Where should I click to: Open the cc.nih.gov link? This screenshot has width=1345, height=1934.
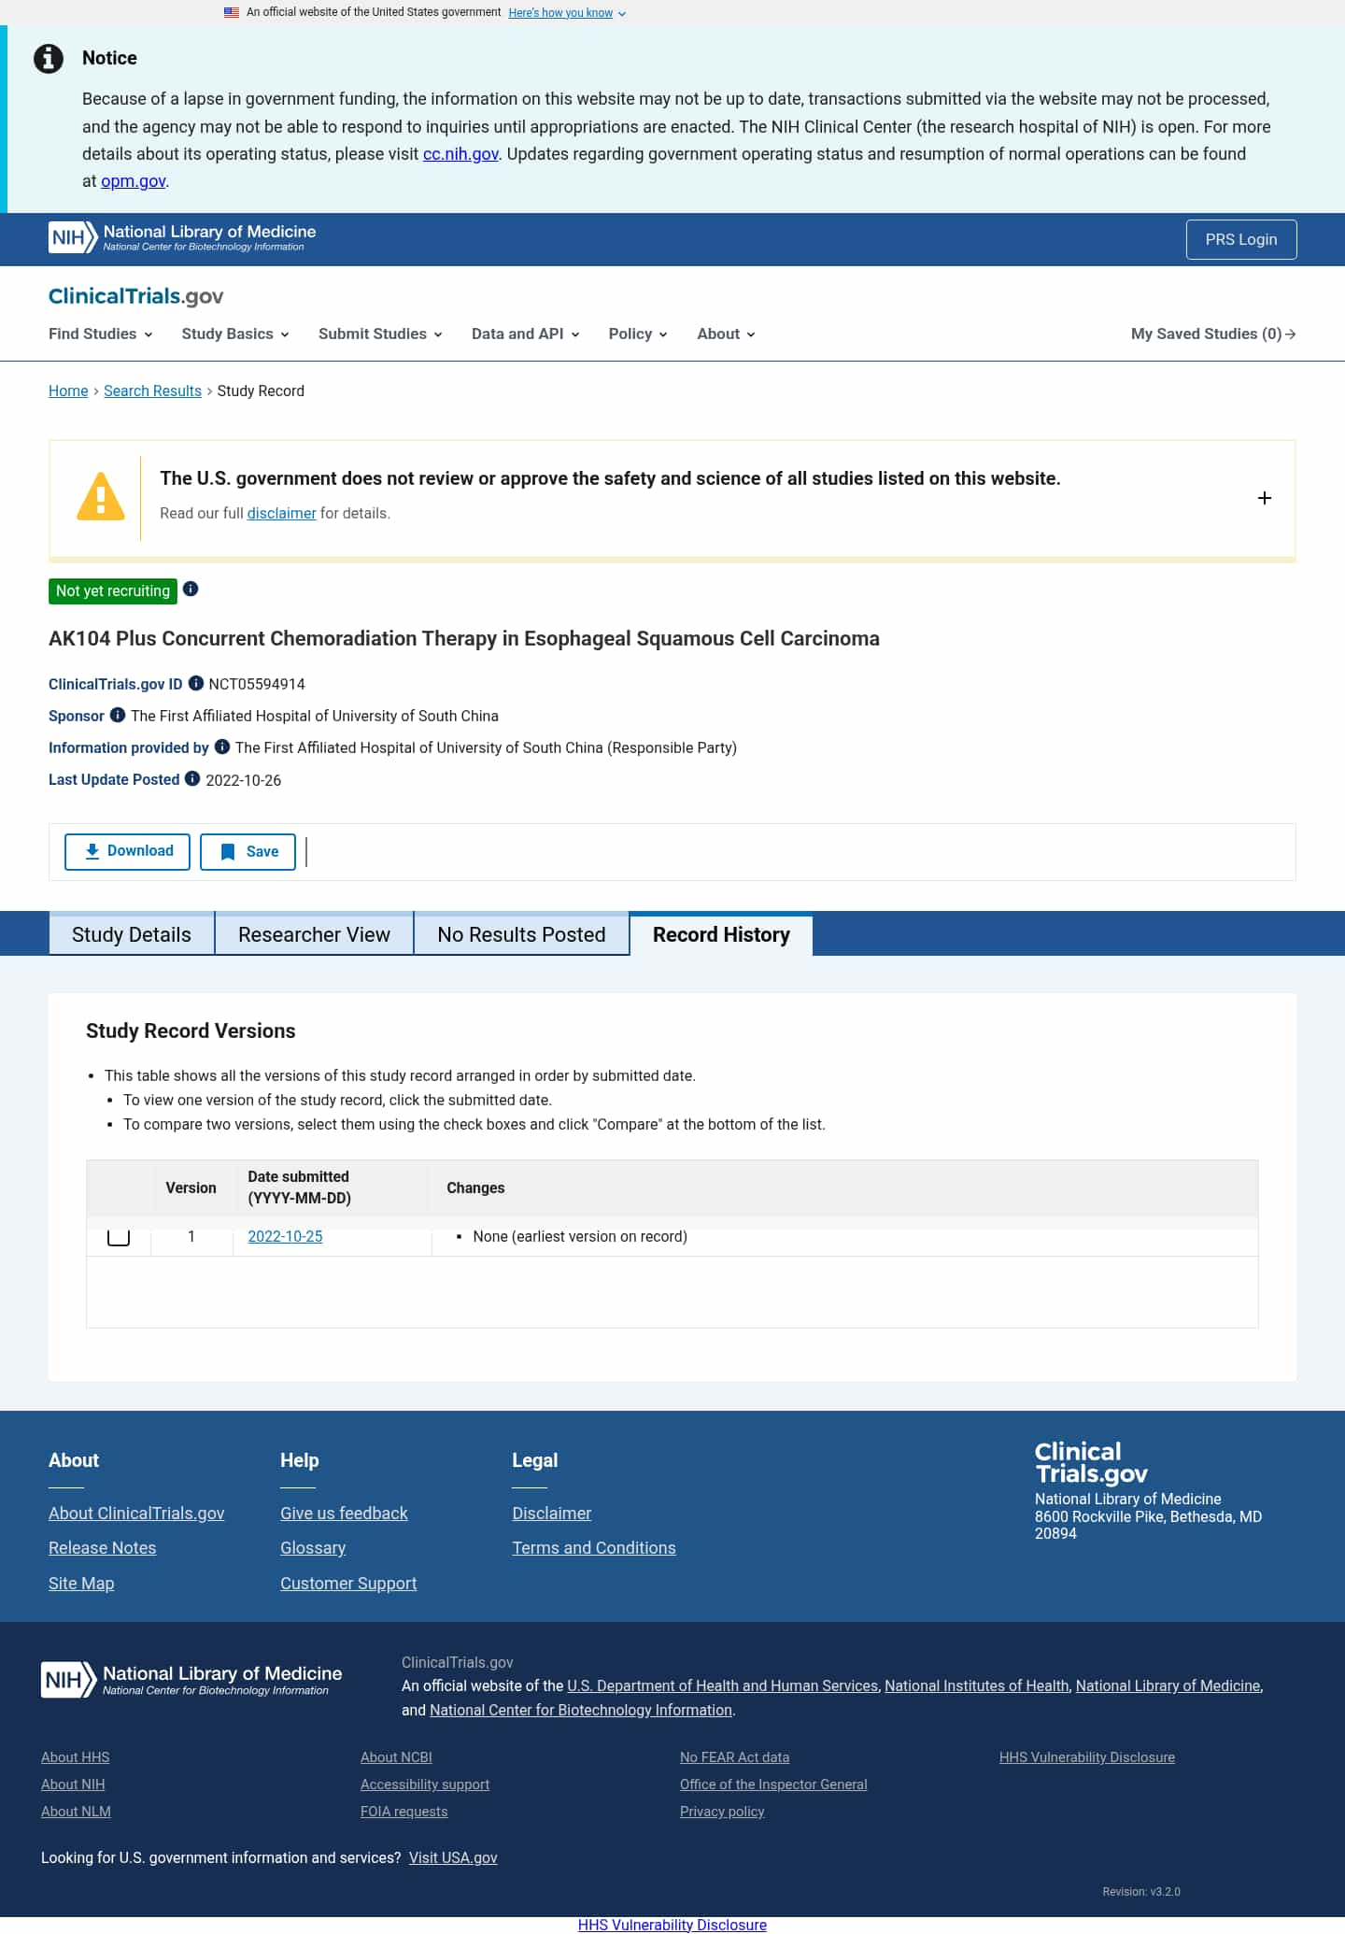[x=460, y=153]
